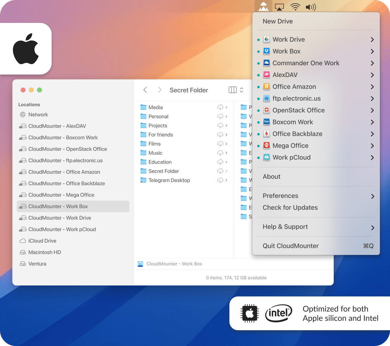This screenshot has height=346, width=390.
Task: Expand the Help & Support submenu arrow
Action: (372, 228)
